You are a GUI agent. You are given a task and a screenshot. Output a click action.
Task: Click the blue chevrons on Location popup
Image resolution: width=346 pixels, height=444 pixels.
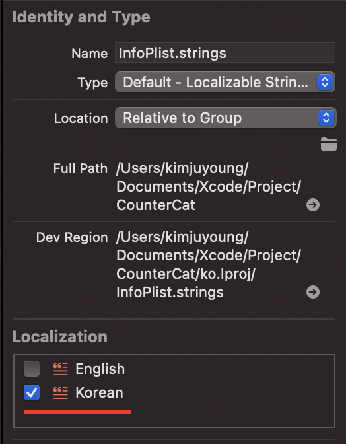click(326, 118)
